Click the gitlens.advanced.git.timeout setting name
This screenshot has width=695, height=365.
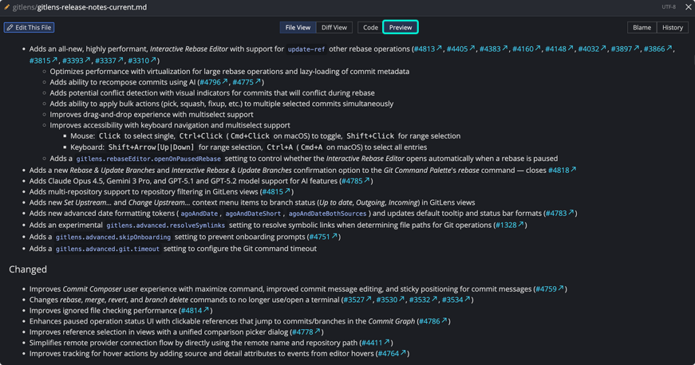[108, 249]
